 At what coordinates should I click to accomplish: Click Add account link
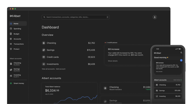coord(61,69)
